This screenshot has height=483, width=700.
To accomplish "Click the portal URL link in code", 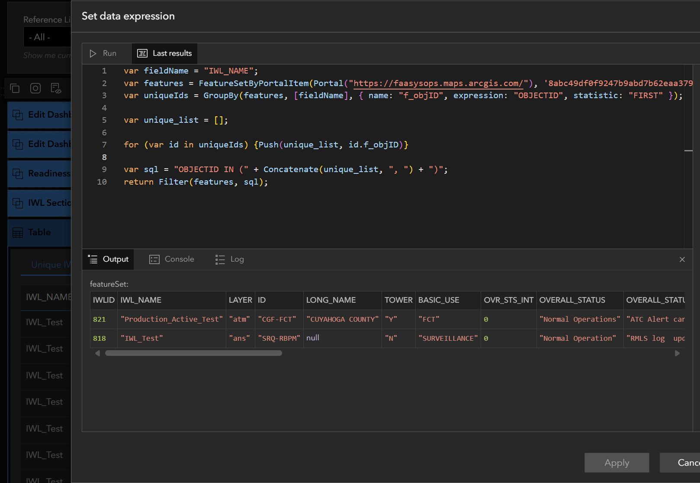I will [438, 83].
